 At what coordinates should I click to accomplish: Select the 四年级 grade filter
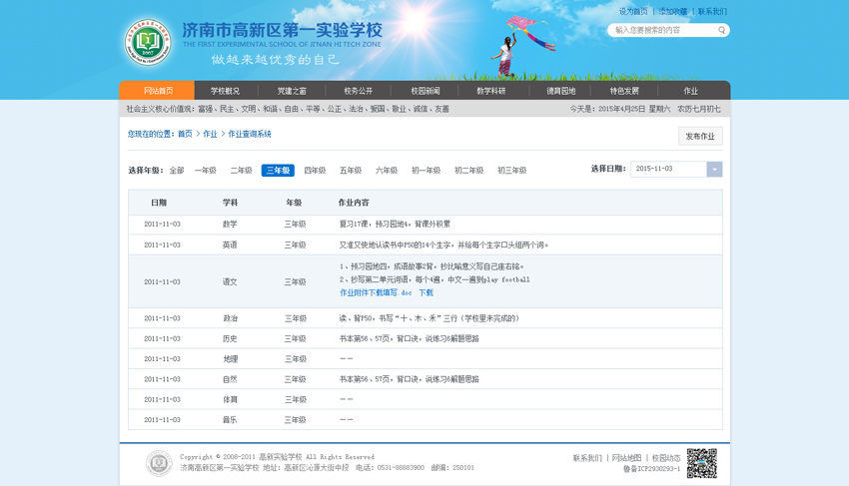(x=315, y=171)
